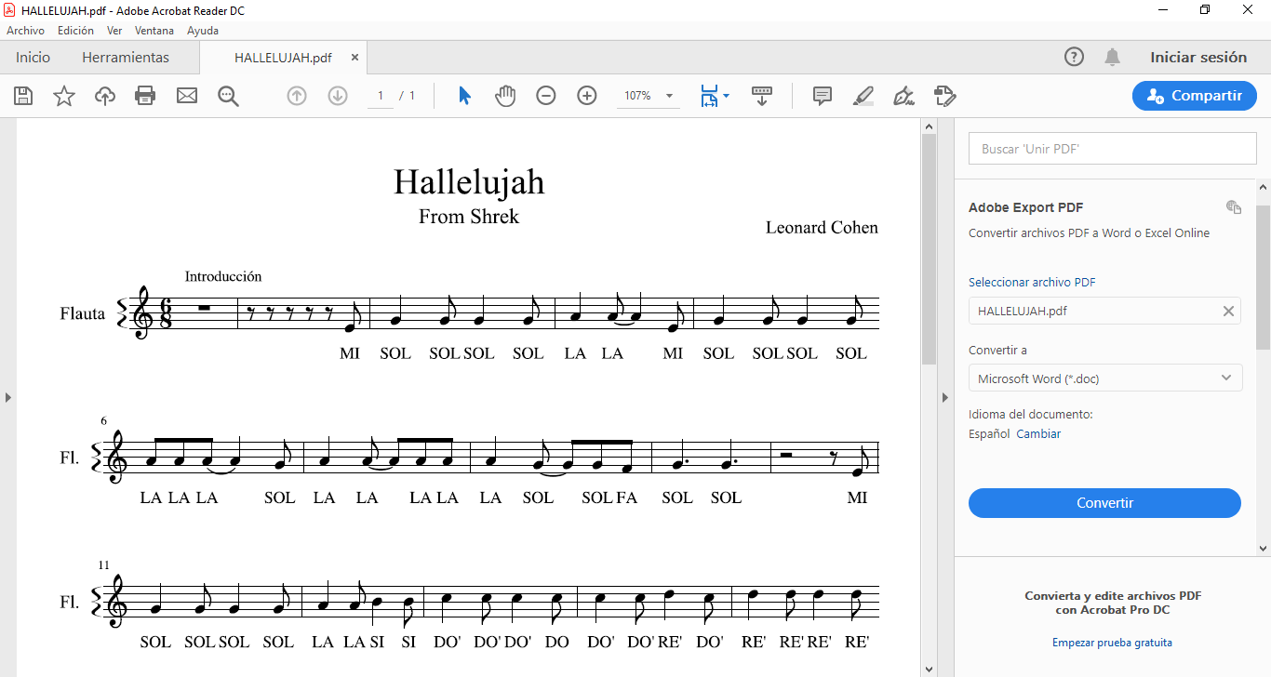Viewport: 1271px width, 677px height.
Task: Open the Edición menu
Action: click(75, 31)
